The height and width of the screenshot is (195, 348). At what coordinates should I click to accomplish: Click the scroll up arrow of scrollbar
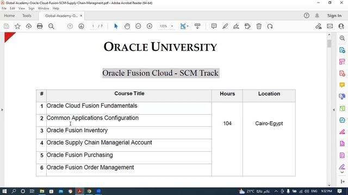329,35
